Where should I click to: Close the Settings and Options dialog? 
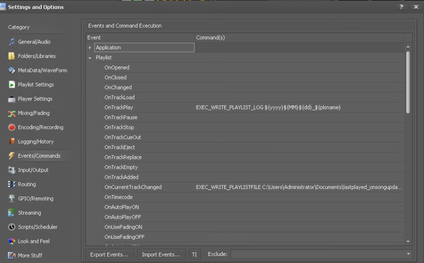click(x=416, y=7)
